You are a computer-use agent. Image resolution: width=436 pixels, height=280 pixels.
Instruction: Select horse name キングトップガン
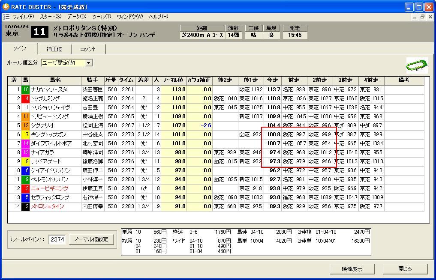[49, 134]
